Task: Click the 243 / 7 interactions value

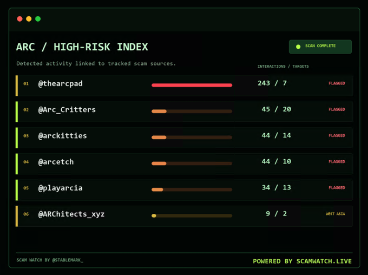Action: coord(272,83)
